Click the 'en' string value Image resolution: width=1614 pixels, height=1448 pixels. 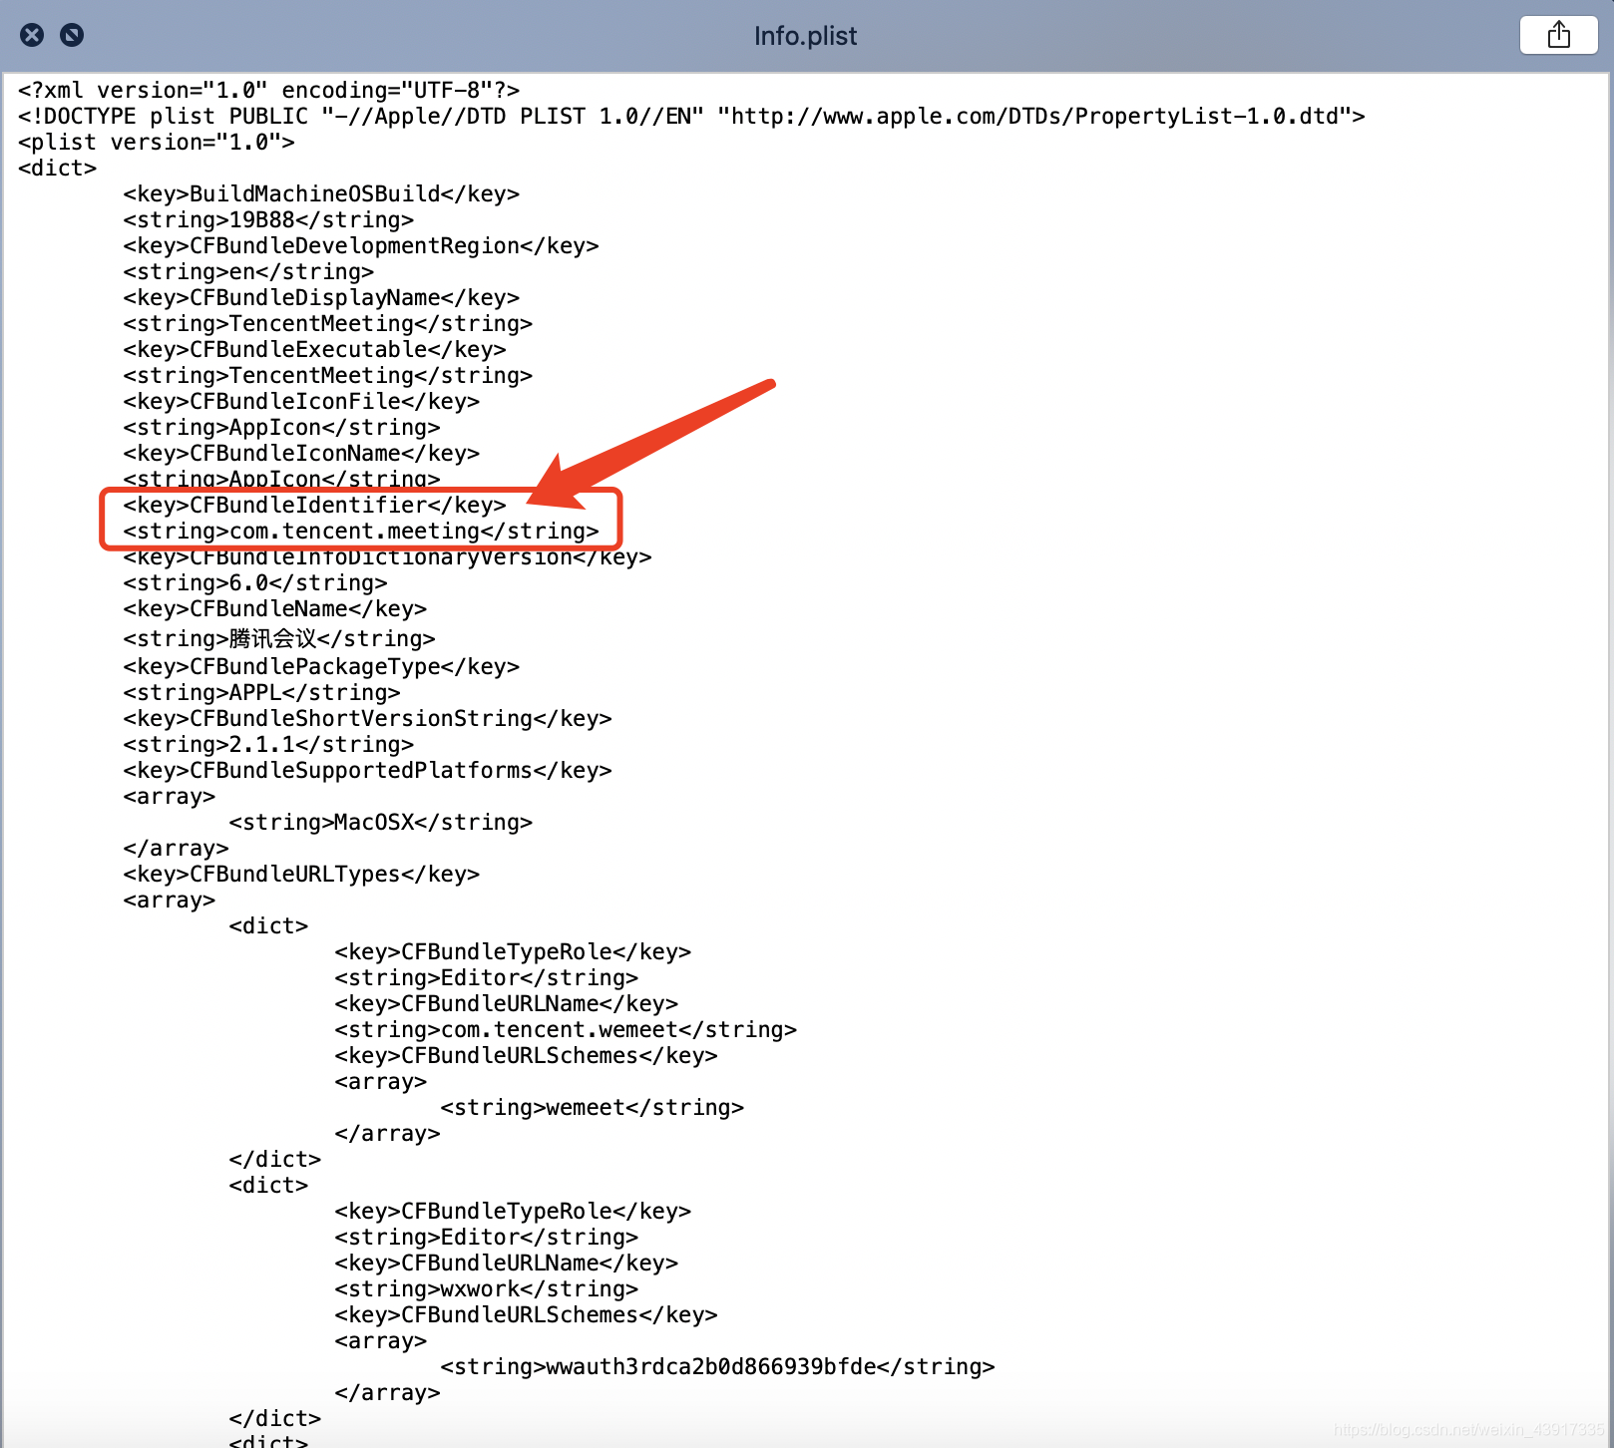248,271
